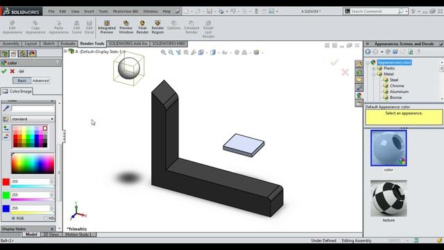Click the viewport confirmation corner green checkmark
444x250 pixels.
click(334, 62)
